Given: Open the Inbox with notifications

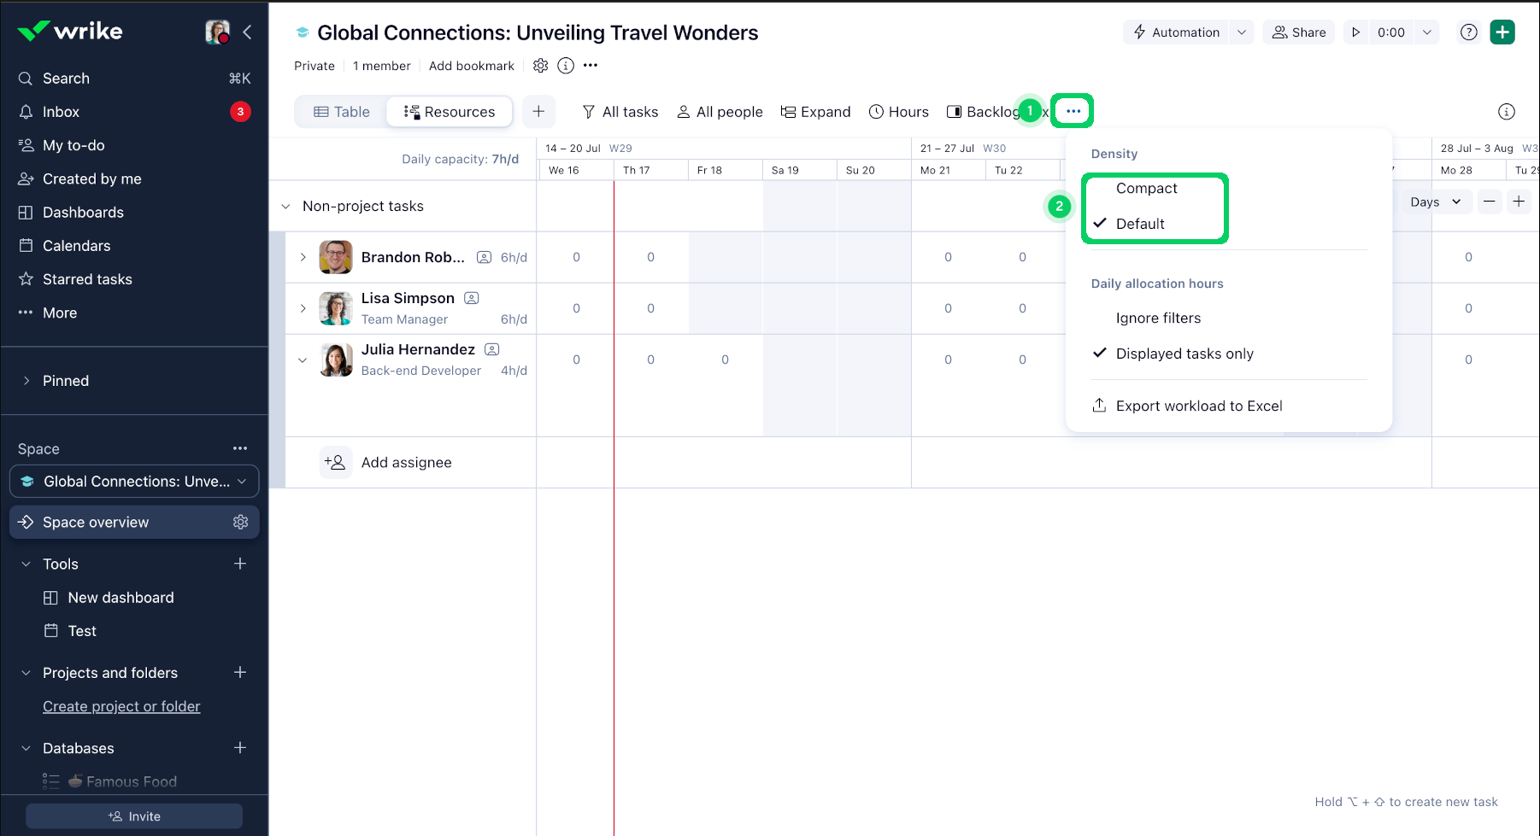Looking at the screenshot, I should click(61, 111).
